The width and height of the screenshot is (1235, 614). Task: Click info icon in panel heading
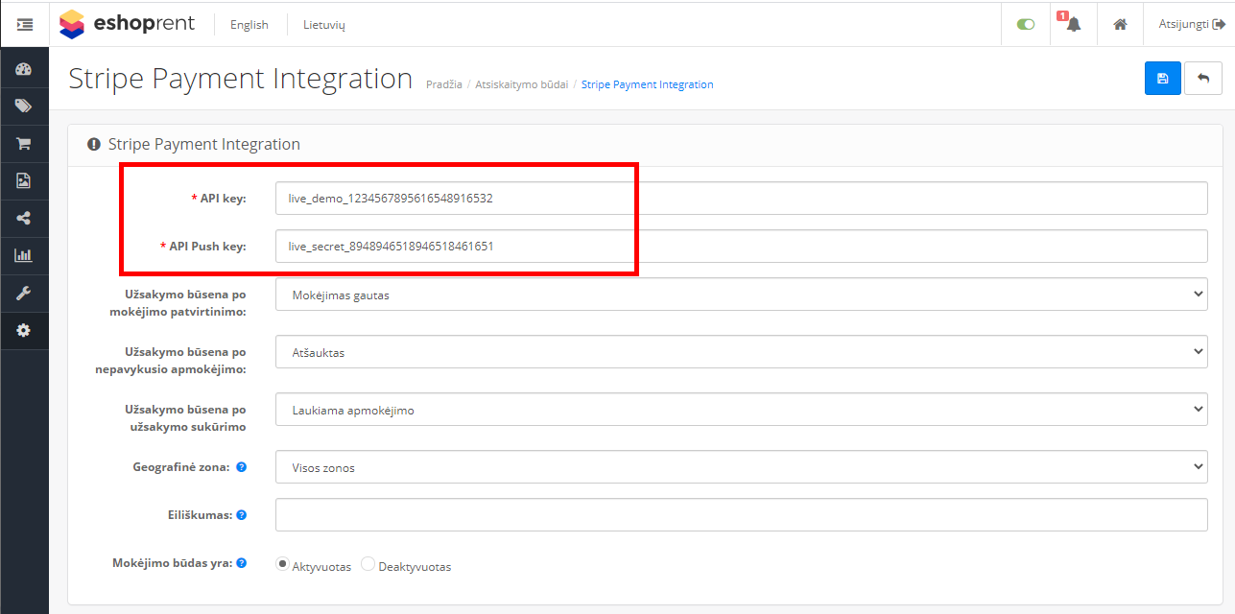[x=94, y=145]
